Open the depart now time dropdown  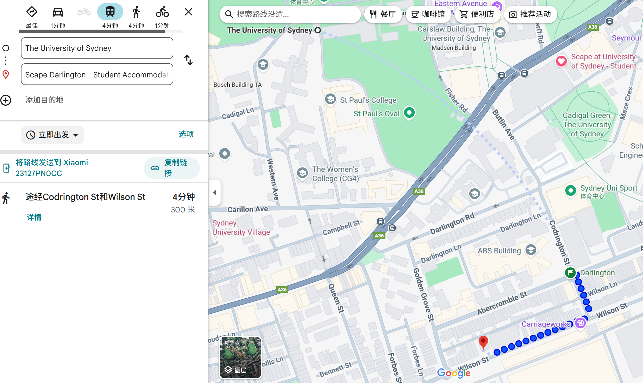tap(52, 135)
